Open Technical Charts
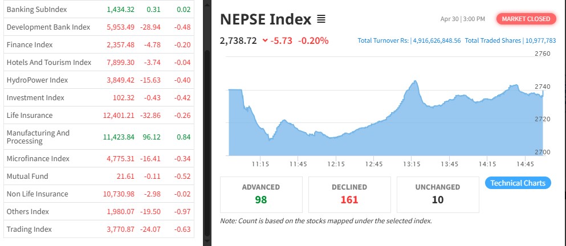566x246 pixels. [518, 183]
